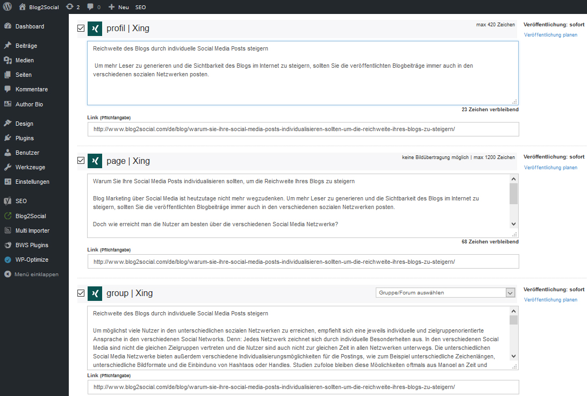Open the comments bubble icon in admin bar
This screenshot has height=396, width=587.
[90, 7]
